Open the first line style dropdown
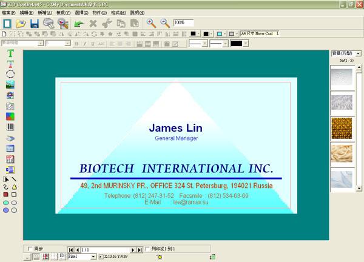Screen dimensions: 364x262 tap(204, 44)
